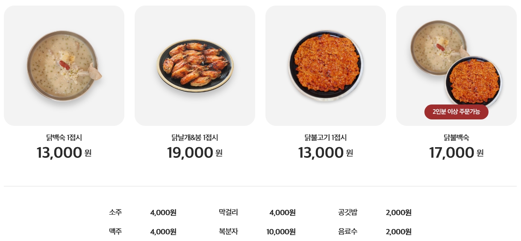Click the 공깃밥 side item

pos(347,212)
